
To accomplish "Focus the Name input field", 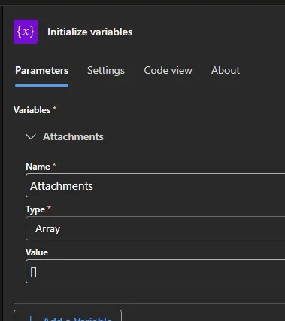I will point(156,185).
